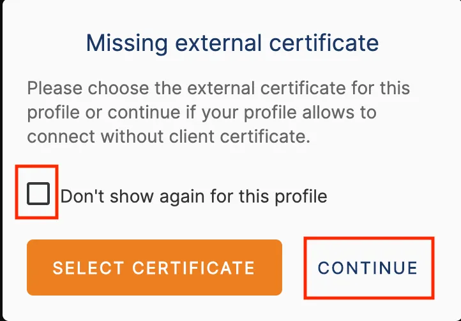The image size is (461, 321).
Task: Tick the empty square checkbox
Action: (x=38, y=194)
